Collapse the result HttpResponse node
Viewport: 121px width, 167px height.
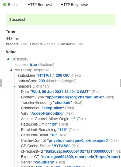[x=11, y=70]
